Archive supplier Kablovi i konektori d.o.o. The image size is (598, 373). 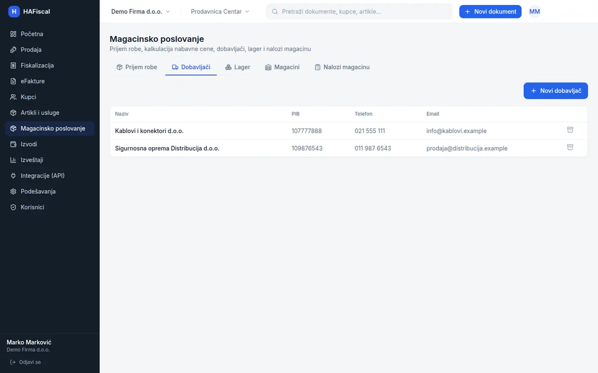point(570,130)
